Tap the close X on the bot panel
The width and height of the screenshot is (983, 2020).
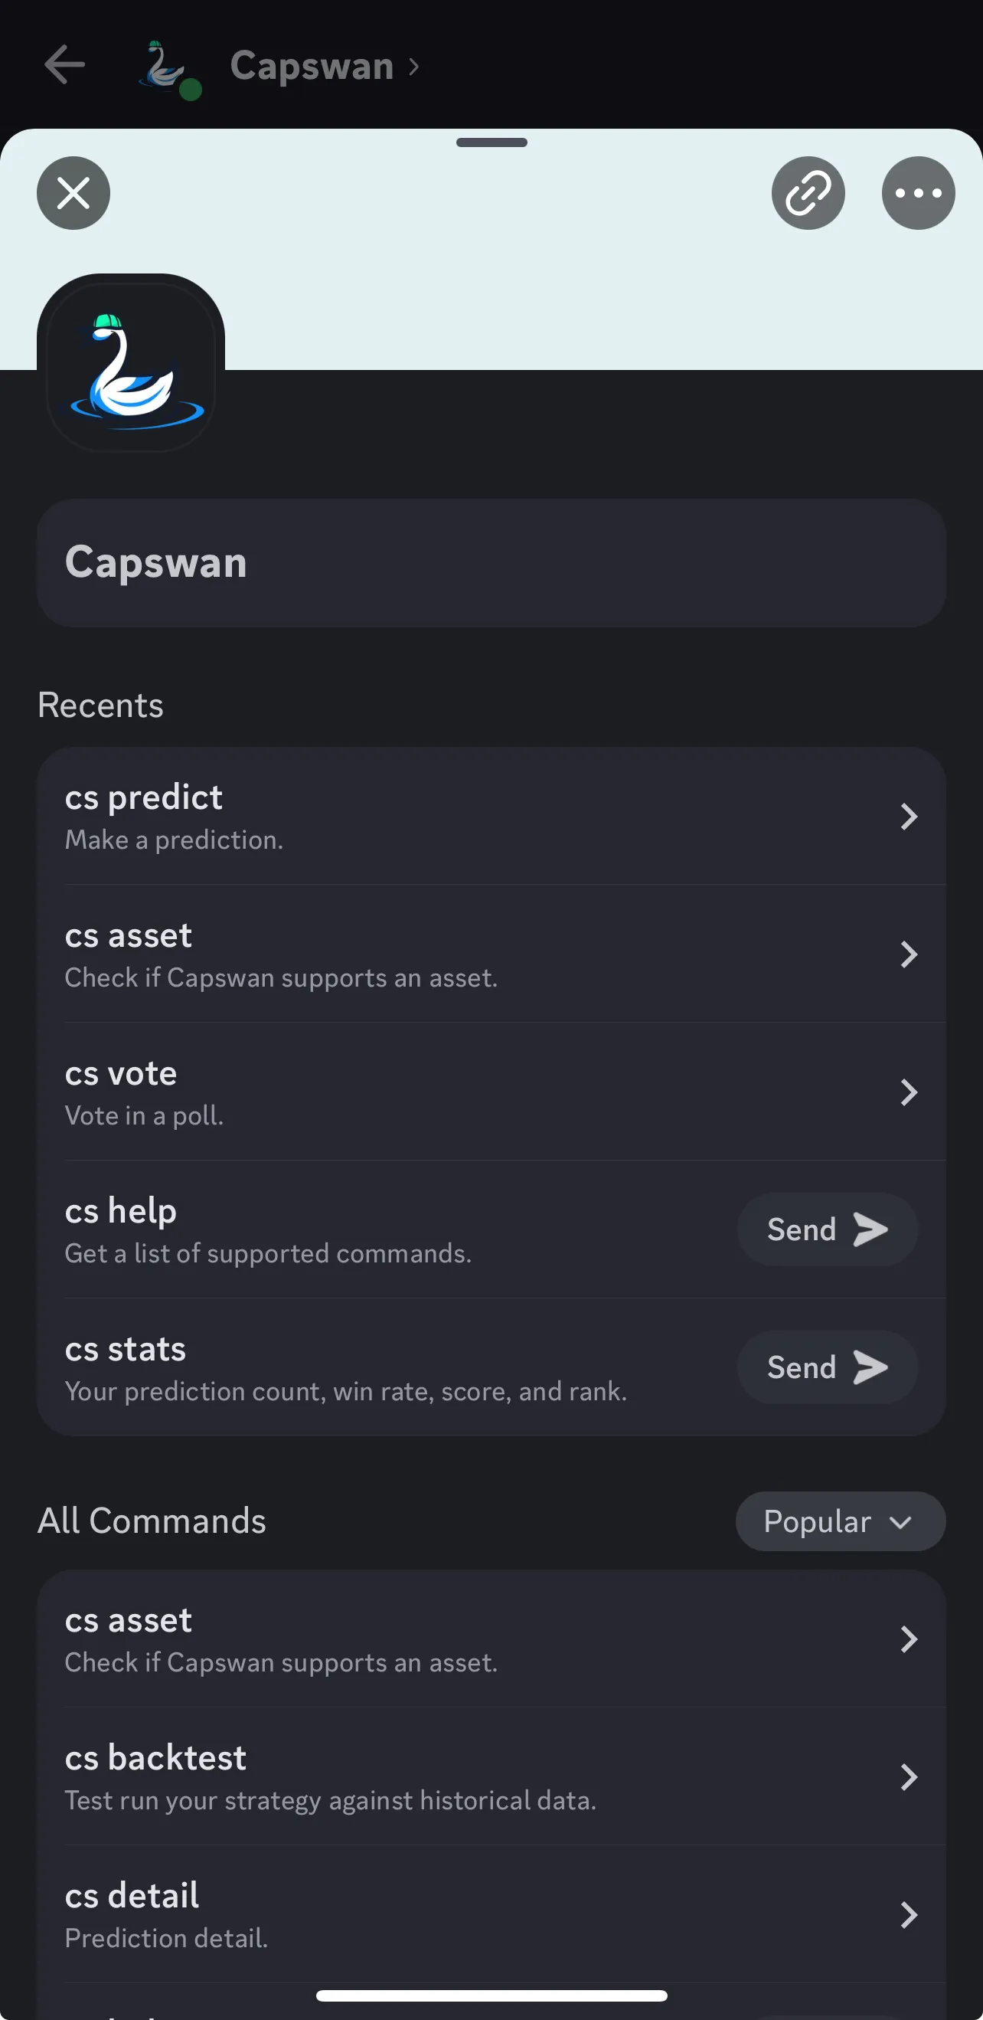click(x=73, y=193)
